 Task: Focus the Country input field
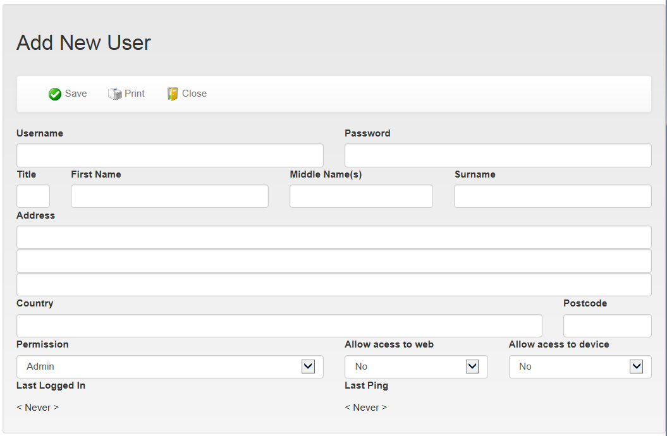279,326
